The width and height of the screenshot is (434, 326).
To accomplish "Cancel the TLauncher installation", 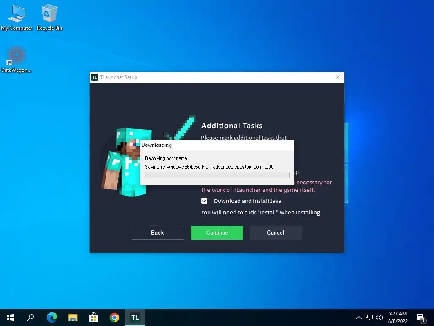I will [275, 233].
